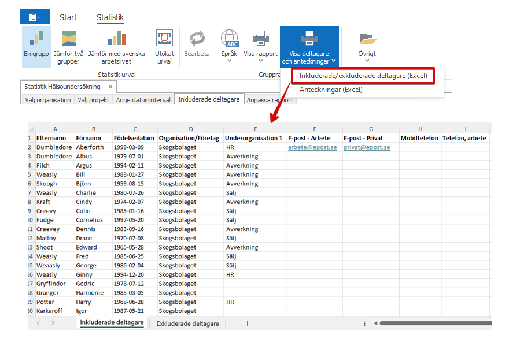Click horizontal scrollbar left arrow
Image resolution: width=509 pixels, height=346 pixels.
tap(375, 323)
